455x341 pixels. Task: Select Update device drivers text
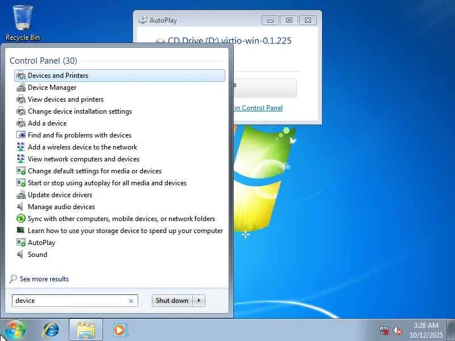coord(60,195)
